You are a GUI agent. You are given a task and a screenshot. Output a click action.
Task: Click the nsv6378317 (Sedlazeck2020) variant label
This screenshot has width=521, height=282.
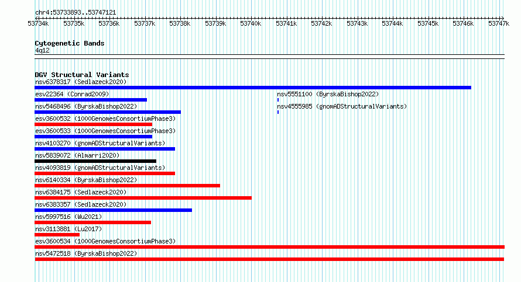click(81, 82)
